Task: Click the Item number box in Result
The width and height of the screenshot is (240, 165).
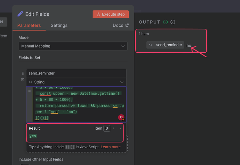Action: tap(106, 128)
